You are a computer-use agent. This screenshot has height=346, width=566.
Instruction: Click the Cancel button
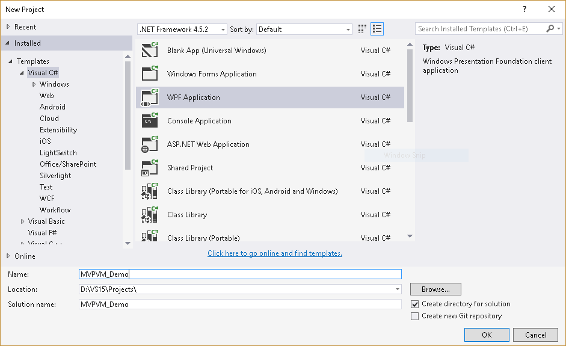pos(536,335)
